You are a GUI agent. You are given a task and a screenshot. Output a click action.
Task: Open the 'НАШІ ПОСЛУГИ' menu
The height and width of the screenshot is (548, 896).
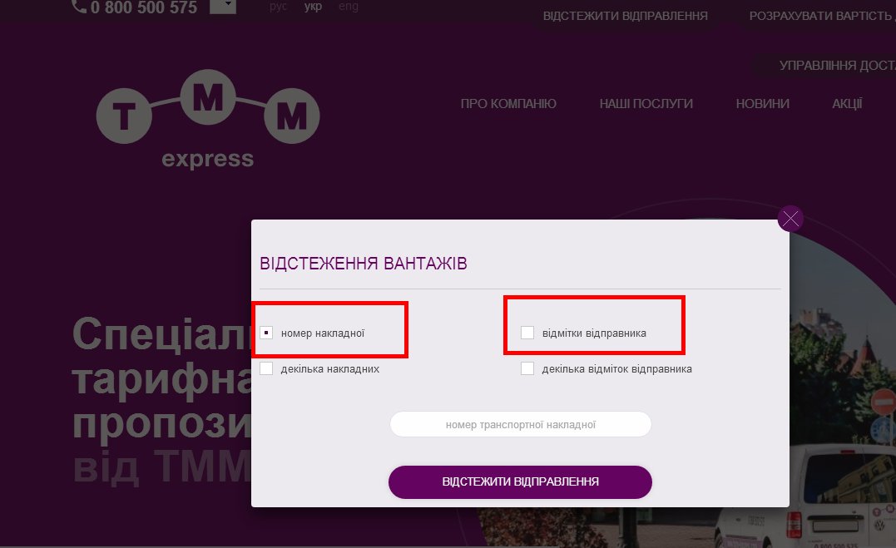coord(646,104)
